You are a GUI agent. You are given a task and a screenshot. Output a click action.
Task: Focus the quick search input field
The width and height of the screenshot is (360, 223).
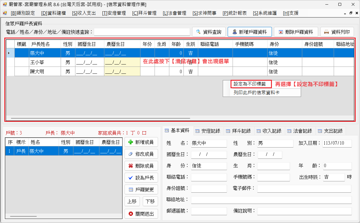coord(142,32)
